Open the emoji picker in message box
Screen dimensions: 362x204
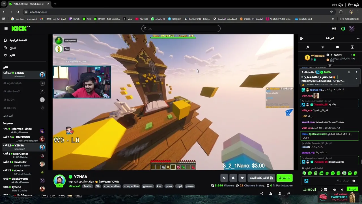(x=354, y=181)
